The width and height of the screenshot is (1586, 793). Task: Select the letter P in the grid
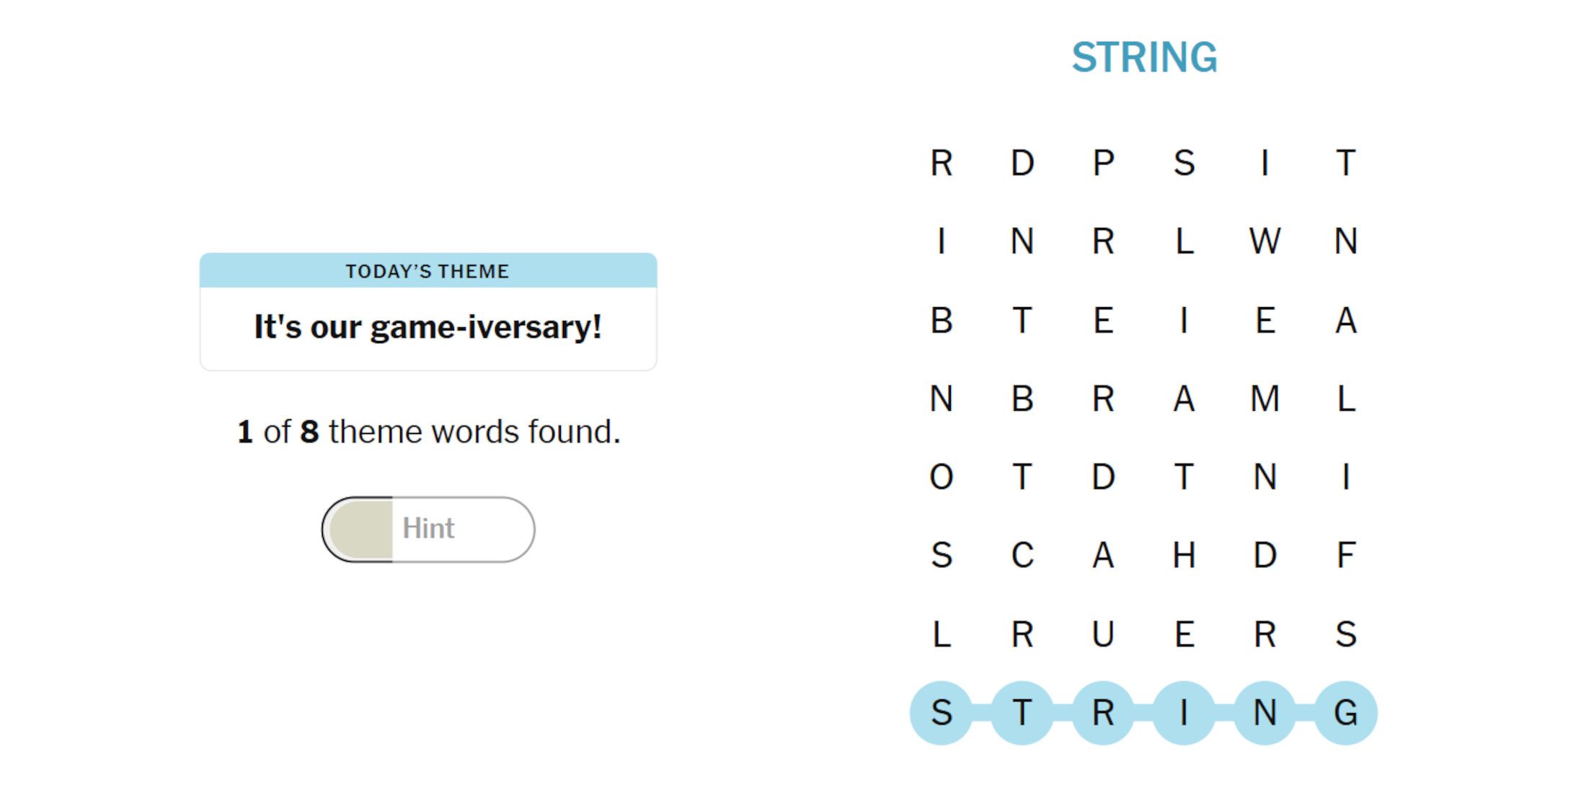[1103, 163]
